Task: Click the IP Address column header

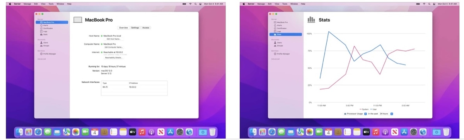Action: point(133,83)
